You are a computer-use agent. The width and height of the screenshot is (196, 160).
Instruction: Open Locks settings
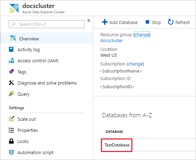23,141
